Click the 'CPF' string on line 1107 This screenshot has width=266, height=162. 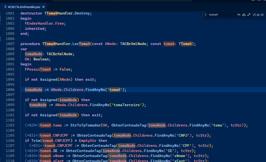click(x=186, y=146)
